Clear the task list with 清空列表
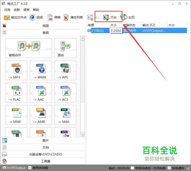 pyautogui.click(x=73, y=17)
